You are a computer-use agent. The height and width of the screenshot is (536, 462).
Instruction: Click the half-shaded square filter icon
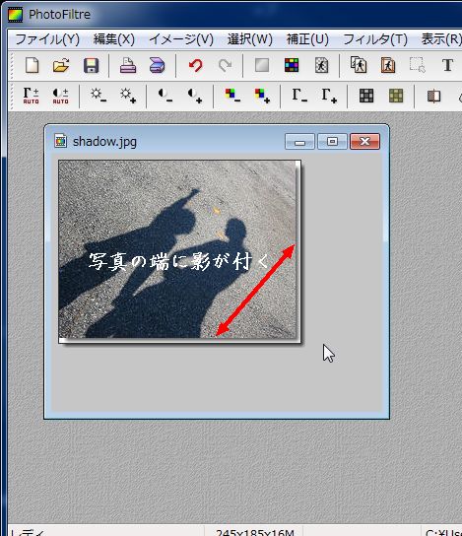coord(433,96)
